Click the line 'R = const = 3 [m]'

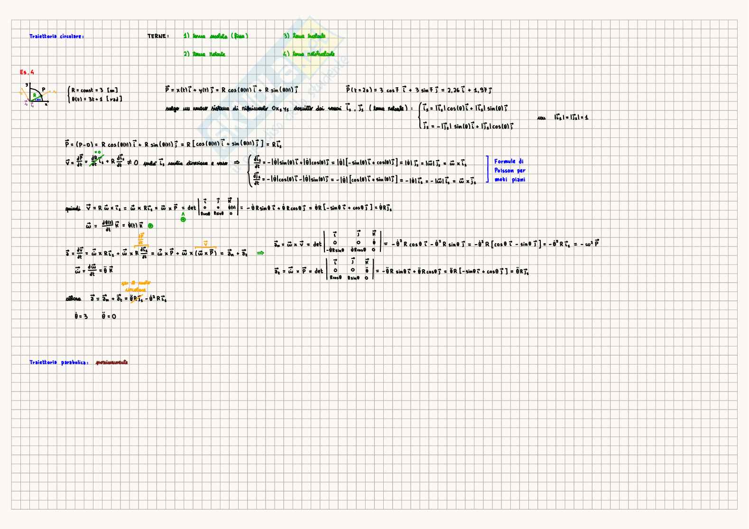tap(94, 90)
